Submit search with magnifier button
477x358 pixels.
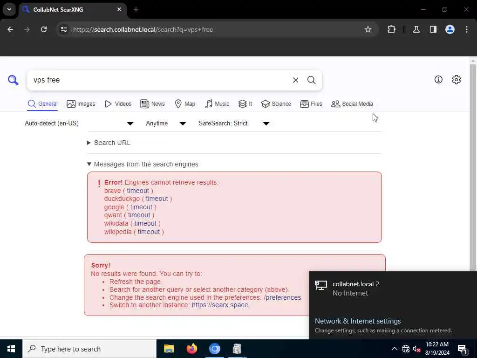[311, 80]
